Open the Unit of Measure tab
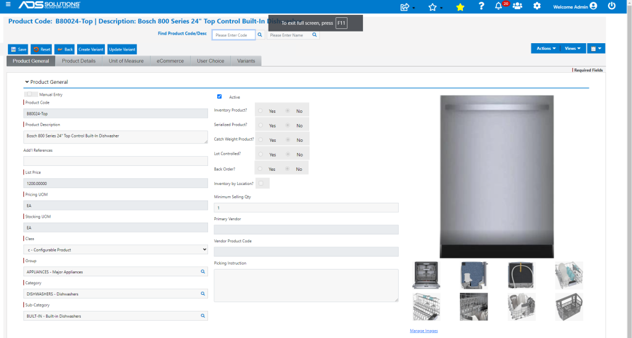 tap(126, 61)
